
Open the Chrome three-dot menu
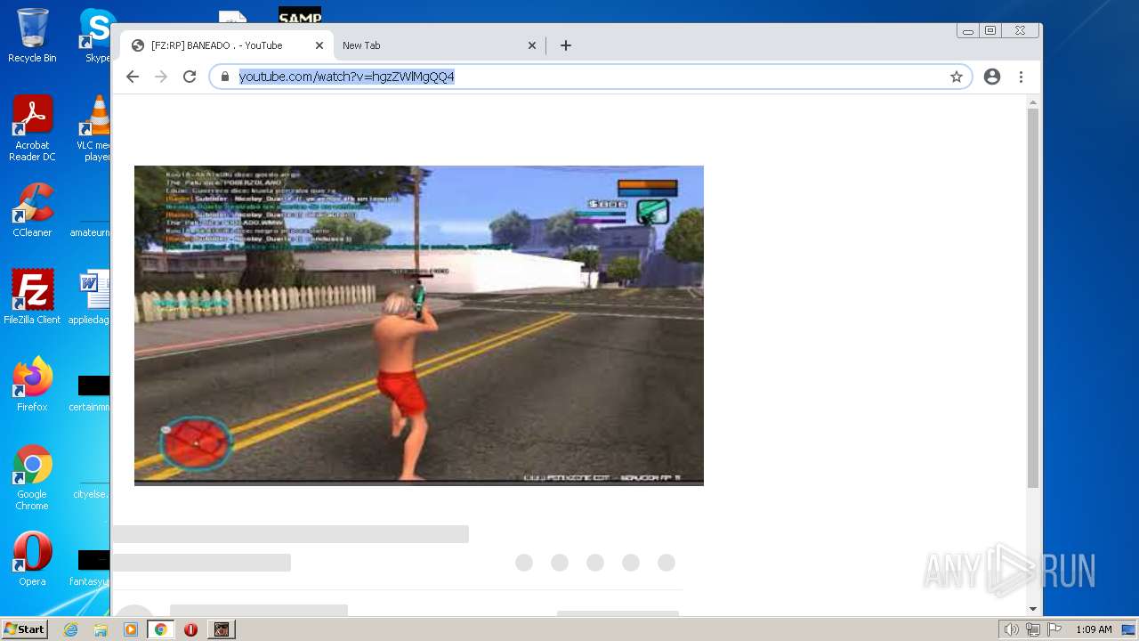coord(1021,77)
